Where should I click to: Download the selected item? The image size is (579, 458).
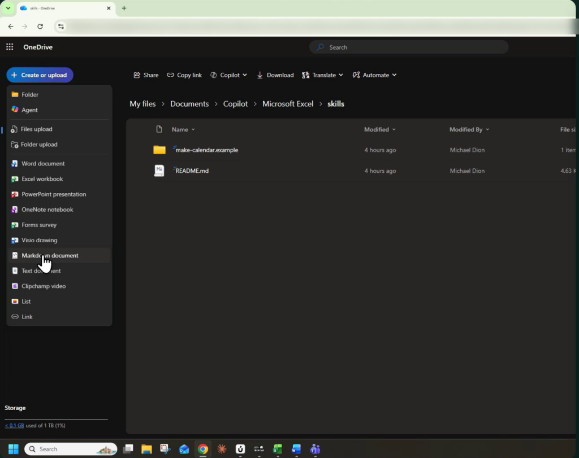click(x=275, y=75)
